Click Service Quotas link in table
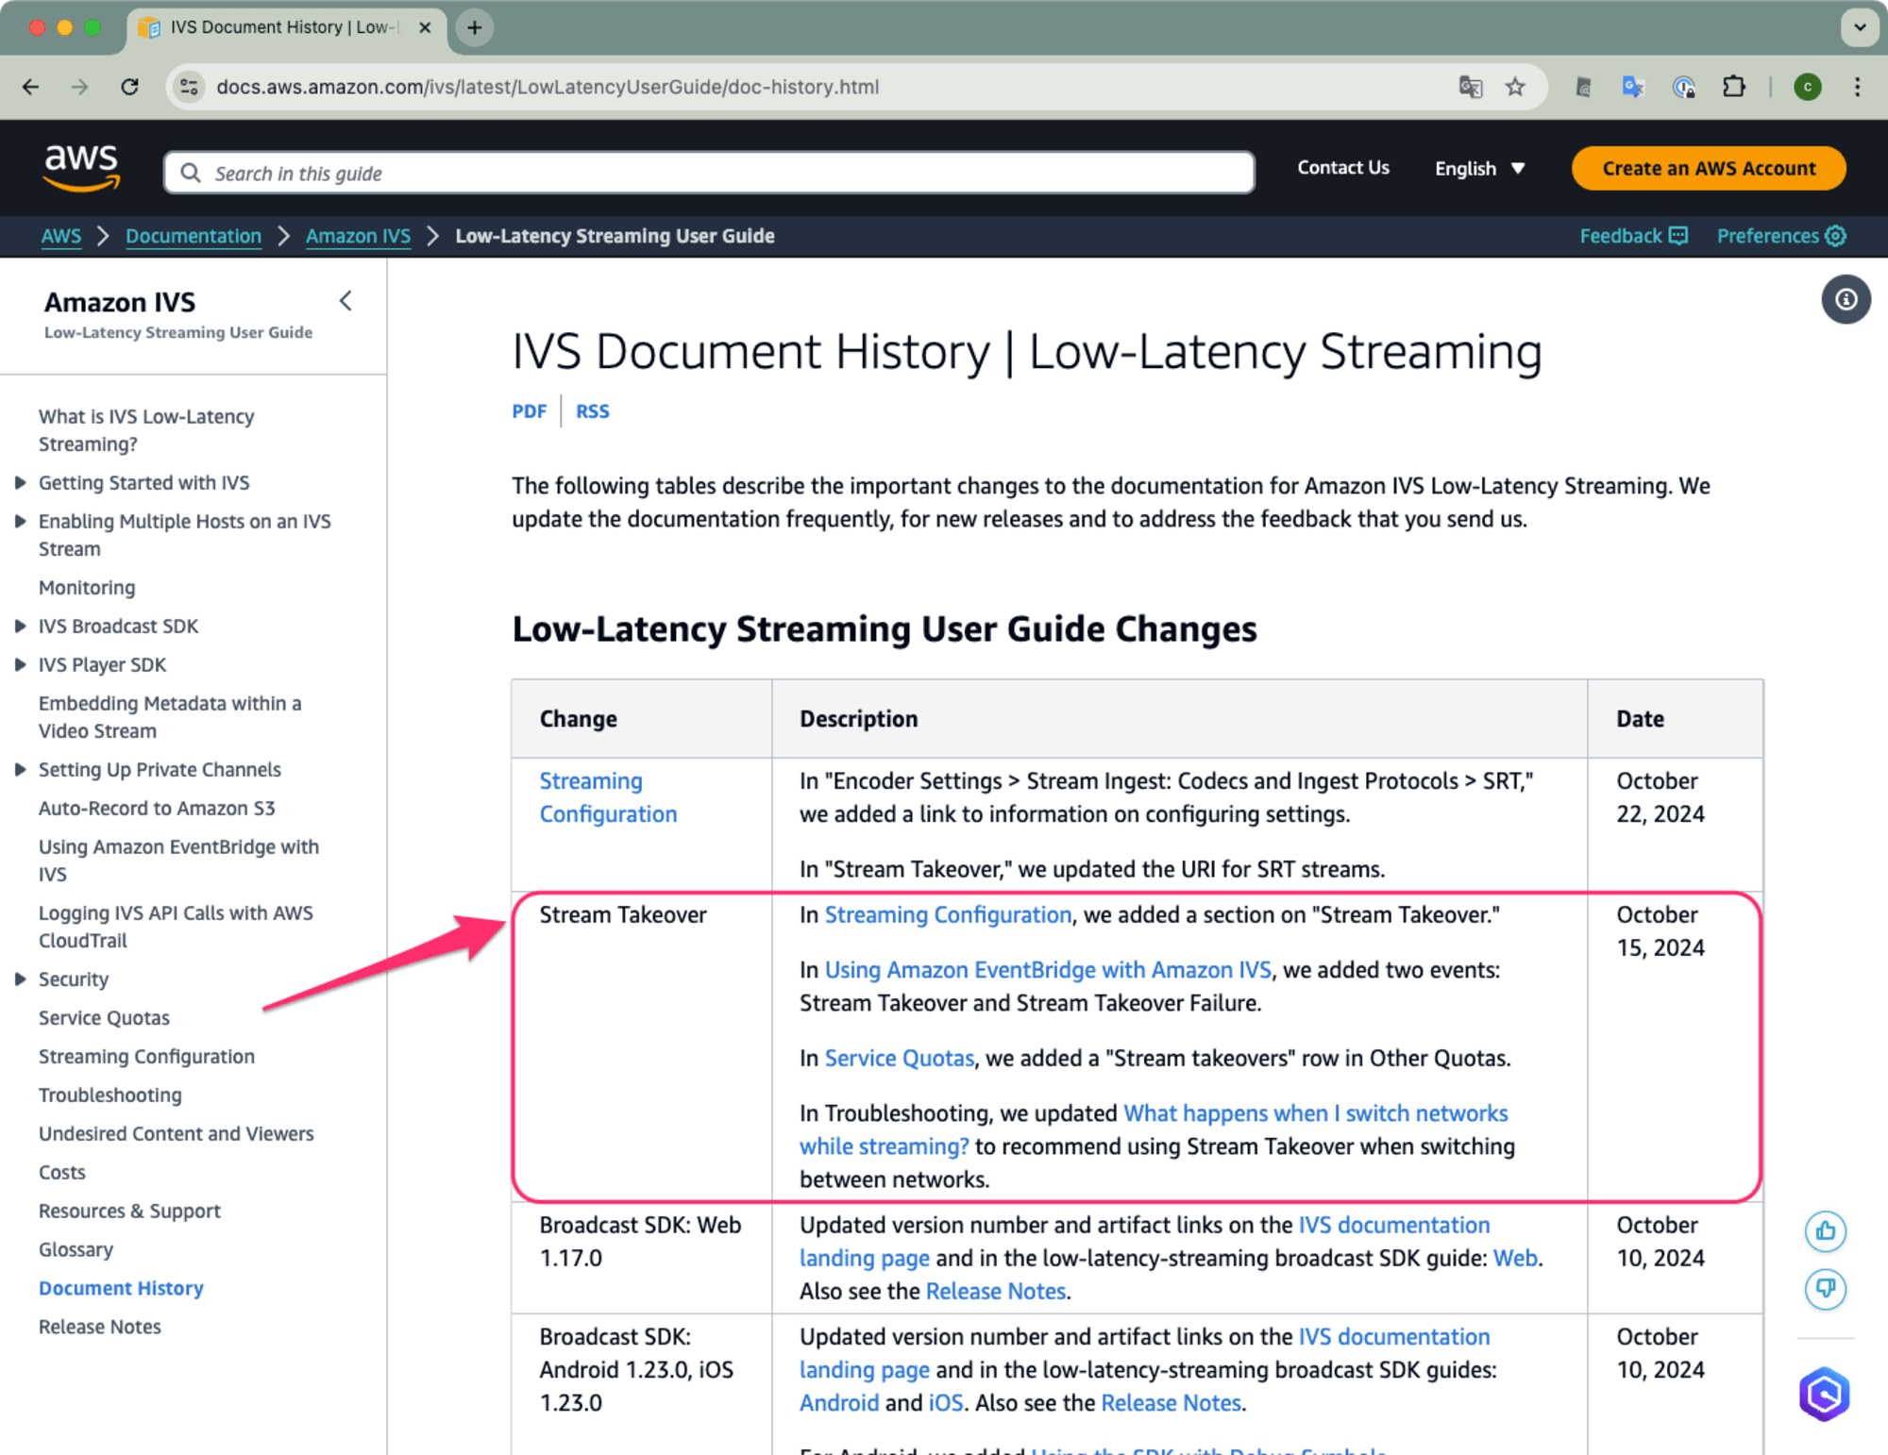Image resolution: width=1888 pixels, height=1455 pixels. tap(900, 1058)
